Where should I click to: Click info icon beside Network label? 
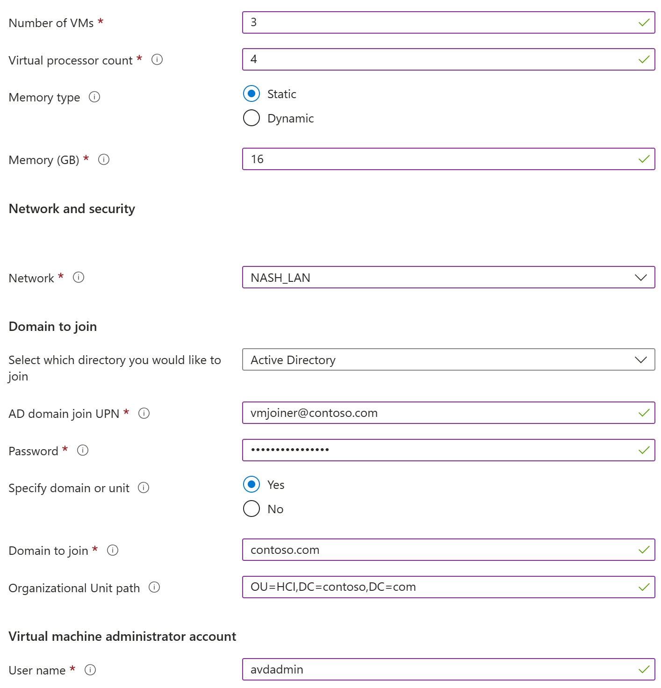click(79, 277)
